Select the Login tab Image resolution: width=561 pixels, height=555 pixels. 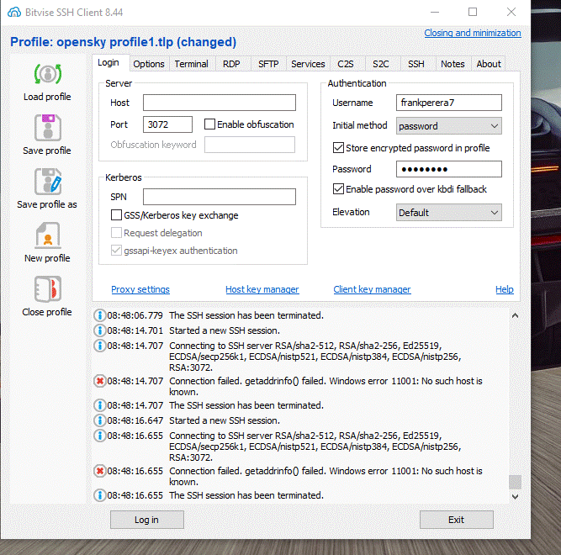click(108, 62)
